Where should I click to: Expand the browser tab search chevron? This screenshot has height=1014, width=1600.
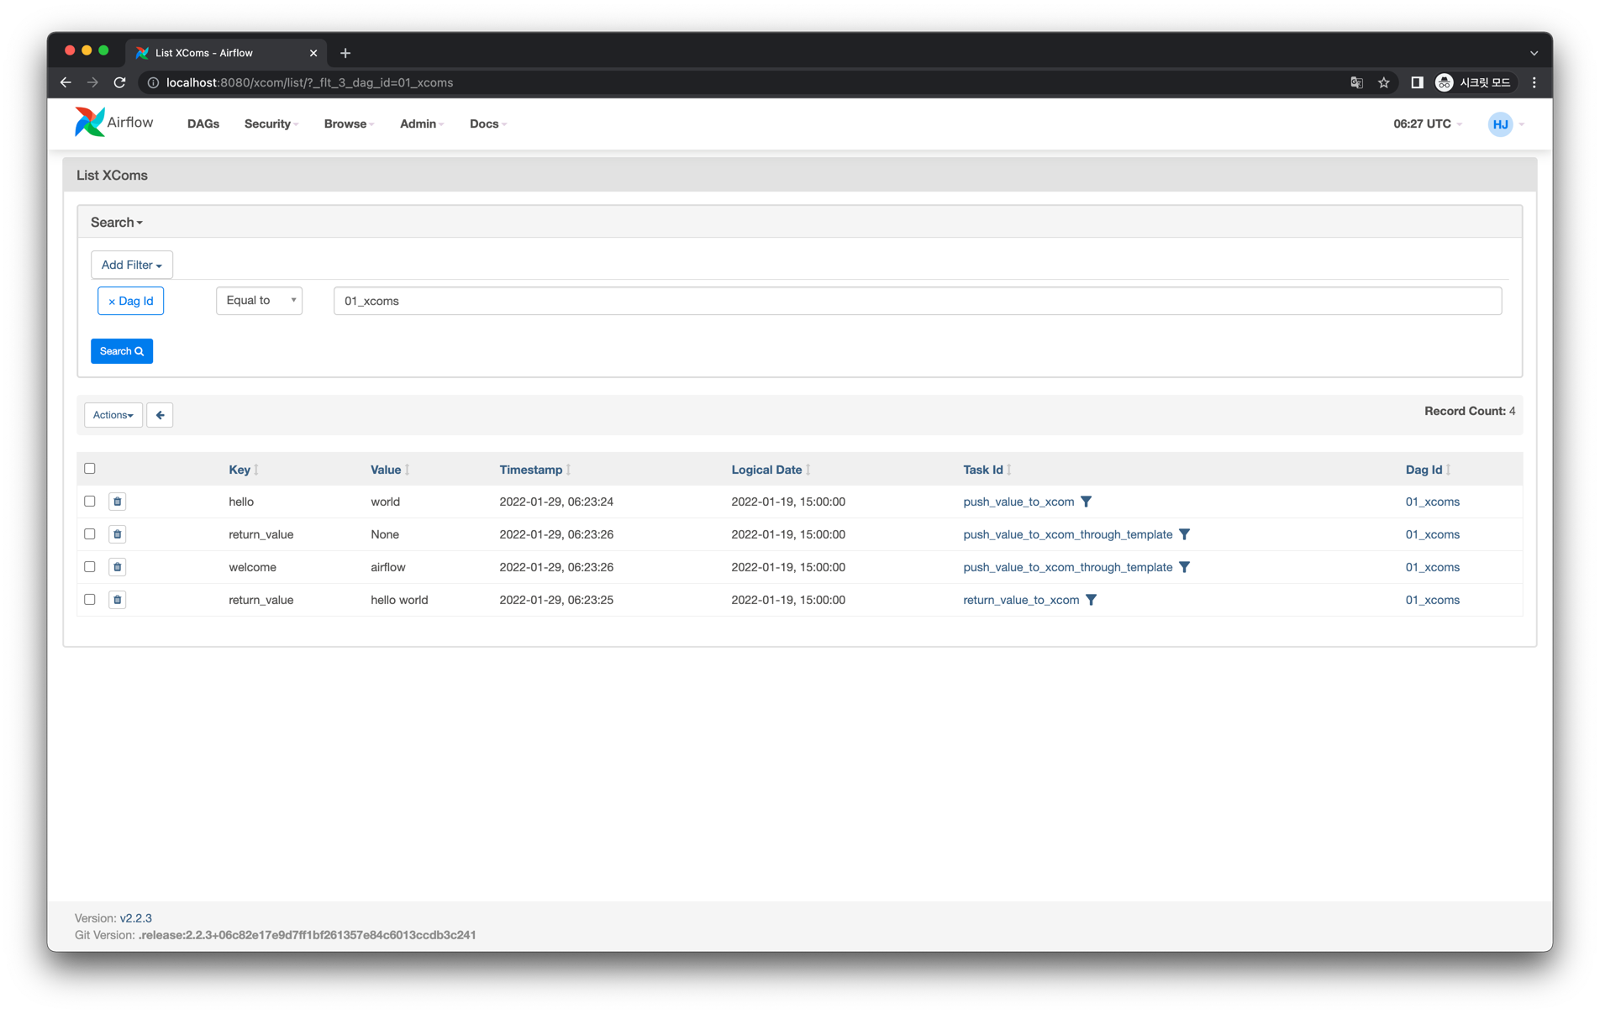[x=1534, y=53]
